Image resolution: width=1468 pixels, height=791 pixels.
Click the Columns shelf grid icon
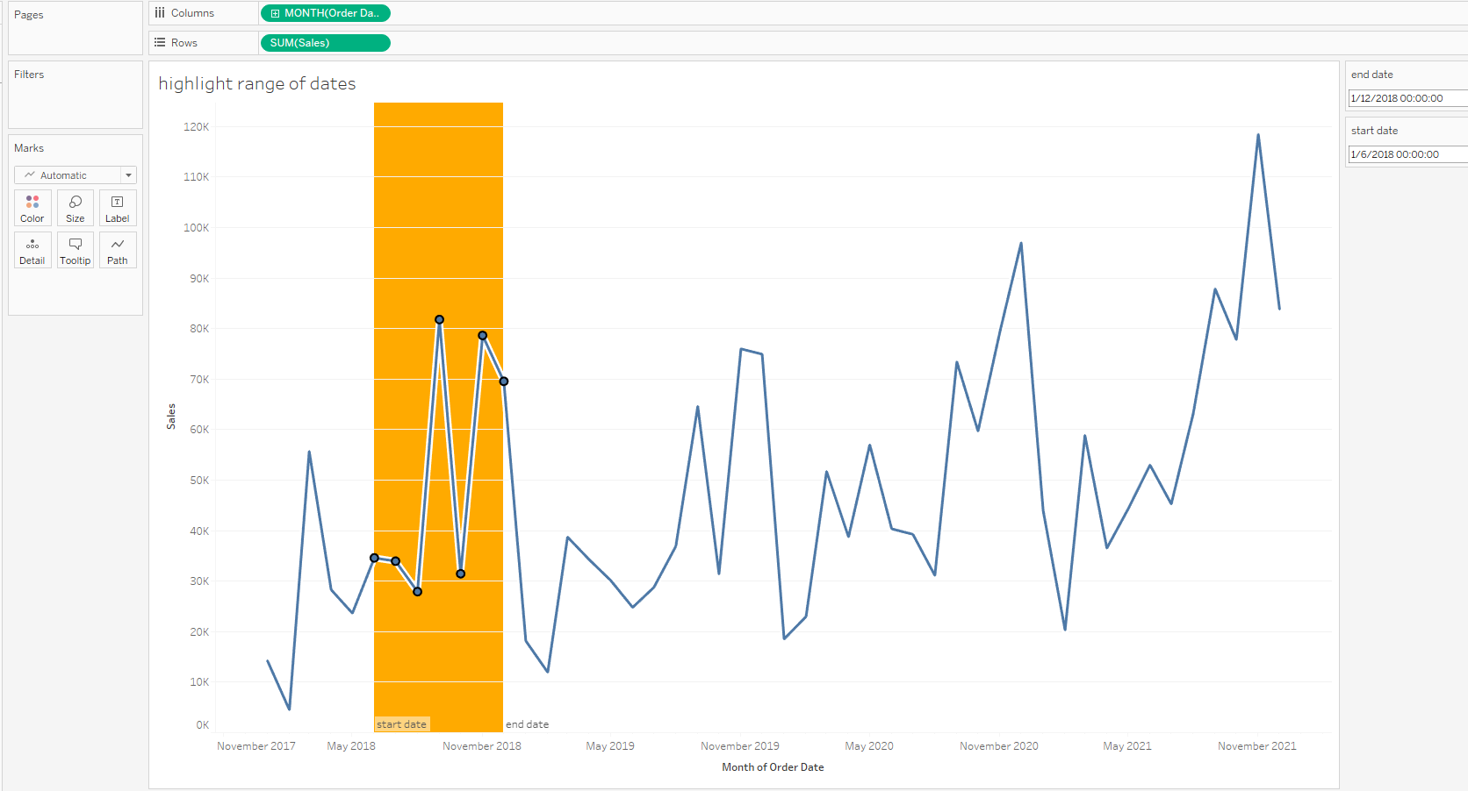point(159,12)
